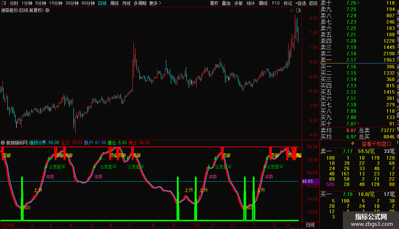
Task: Open the 复权 adjustment menu
Action: 214,3
